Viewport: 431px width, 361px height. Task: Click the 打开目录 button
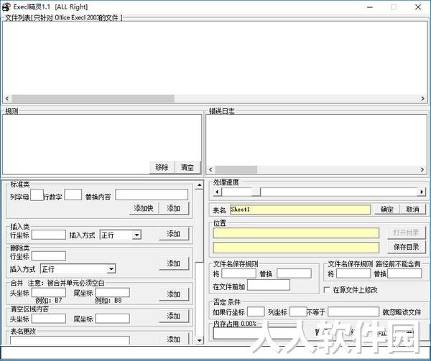click(x=407, y=233)
